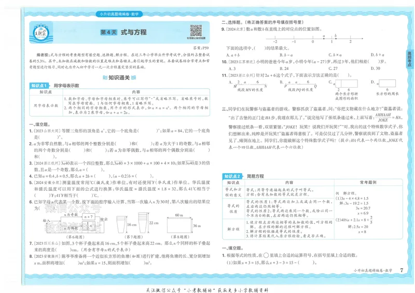Click the 编者按 introduction paragraph

(120, 61)
